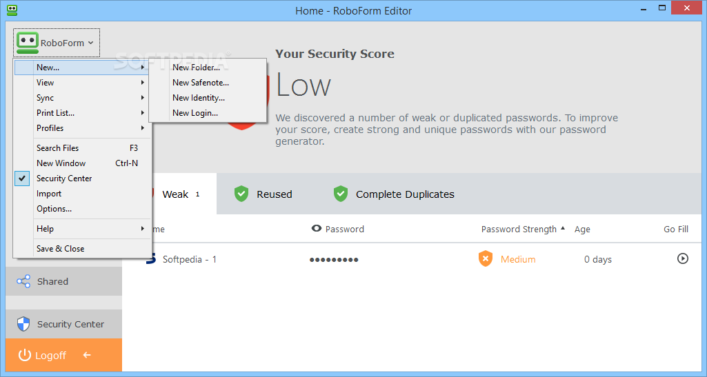
Task: Click the Low security score text
Action: tap(303, 85)
